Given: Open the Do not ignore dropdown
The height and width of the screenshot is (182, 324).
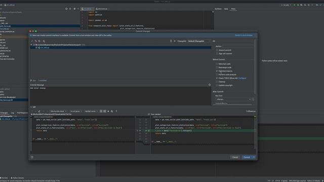Looking at the screenshot, I should pos(76,111).
